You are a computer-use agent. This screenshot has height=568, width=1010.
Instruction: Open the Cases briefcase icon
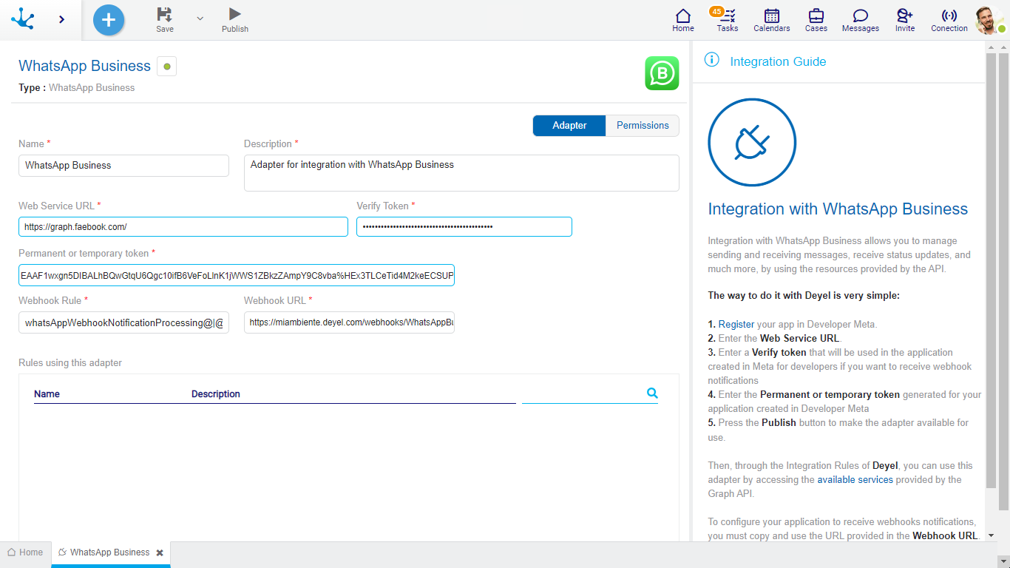816,16
